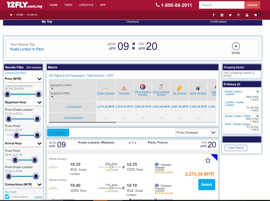
Task: Open the Facebook social icon
Action: coord(214,15)
